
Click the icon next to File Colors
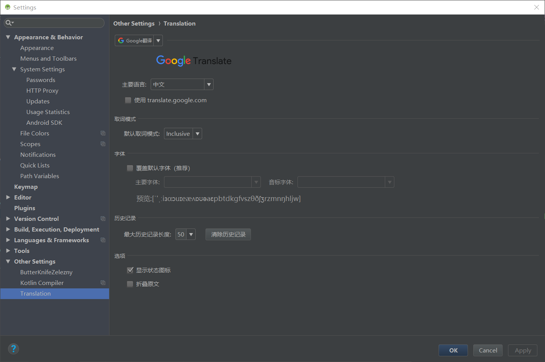103,133
